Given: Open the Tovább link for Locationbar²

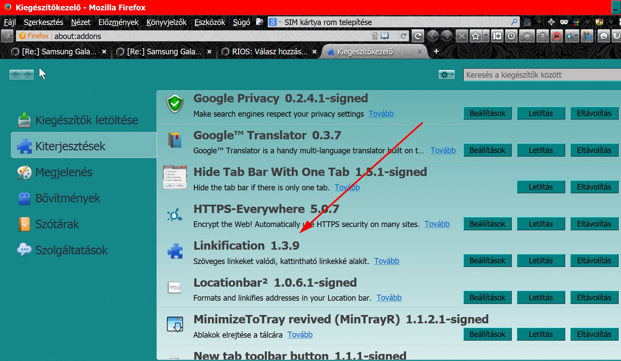Looking at the screenshot, I should 389,298.
